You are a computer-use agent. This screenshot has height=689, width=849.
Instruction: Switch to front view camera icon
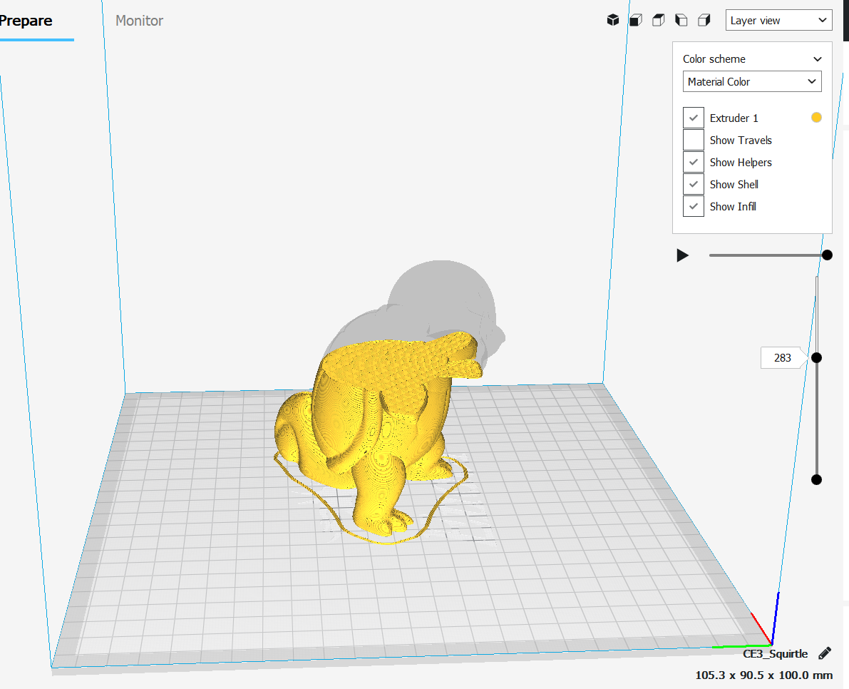click(636, 21)
